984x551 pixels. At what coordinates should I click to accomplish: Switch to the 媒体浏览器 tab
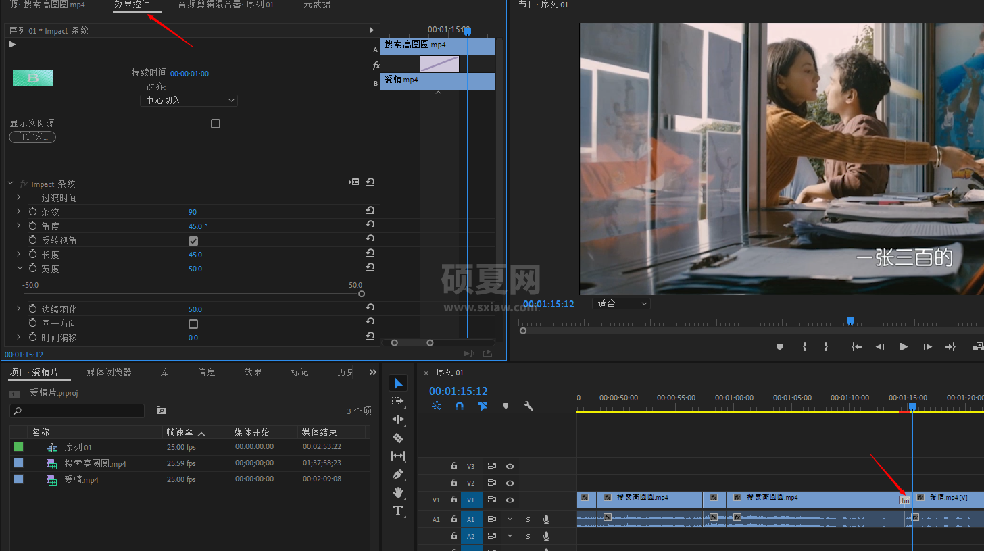point(109,372)
